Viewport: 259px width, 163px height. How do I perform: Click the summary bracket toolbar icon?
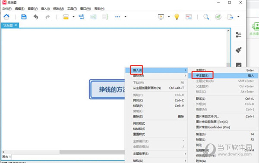[x=105, y=17]
